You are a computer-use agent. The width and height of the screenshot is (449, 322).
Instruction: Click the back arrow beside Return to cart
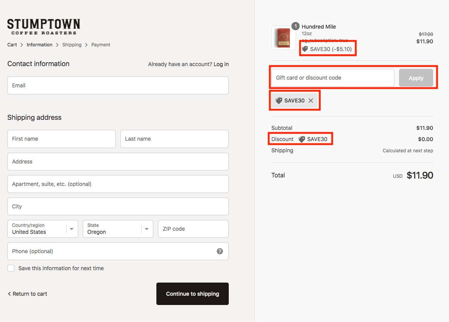point(9,294)
